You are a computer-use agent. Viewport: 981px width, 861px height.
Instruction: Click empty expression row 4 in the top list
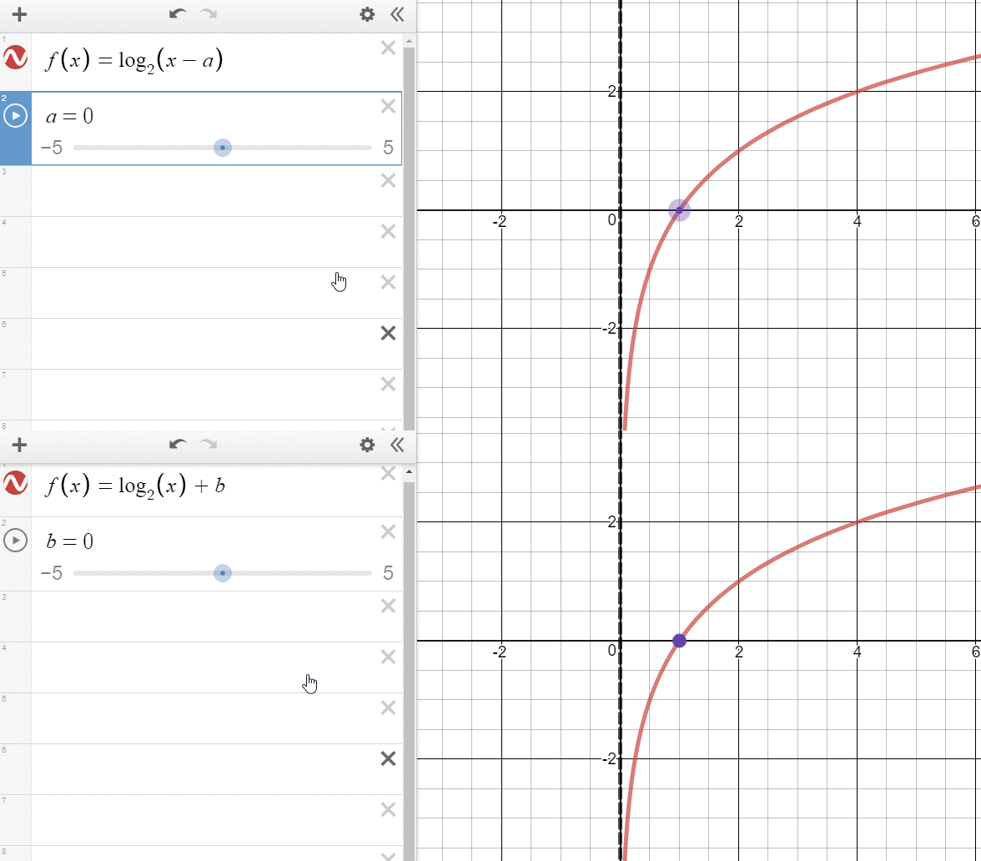click(217, 242)
